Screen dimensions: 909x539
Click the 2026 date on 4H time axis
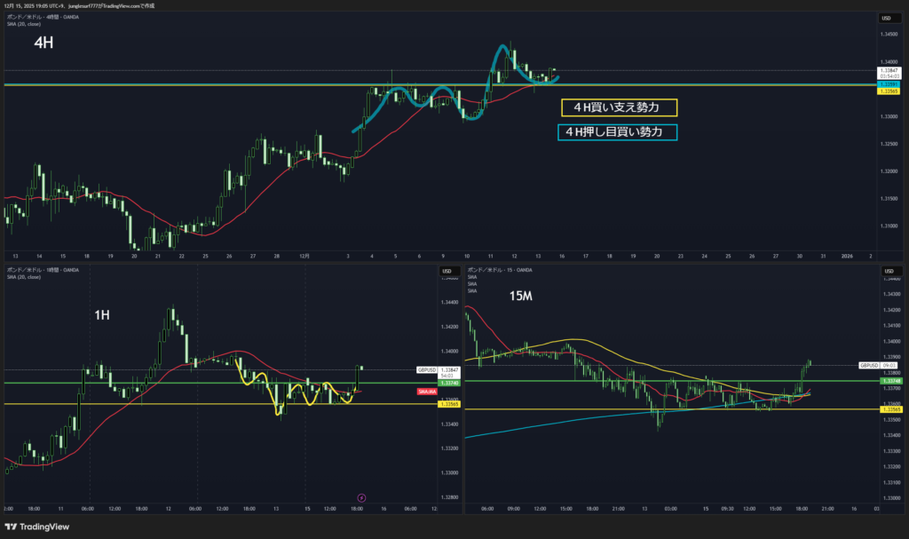847,256
